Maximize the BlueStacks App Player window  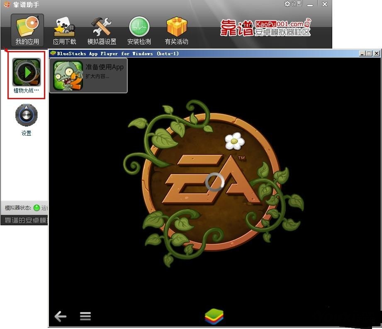(369, 54)
